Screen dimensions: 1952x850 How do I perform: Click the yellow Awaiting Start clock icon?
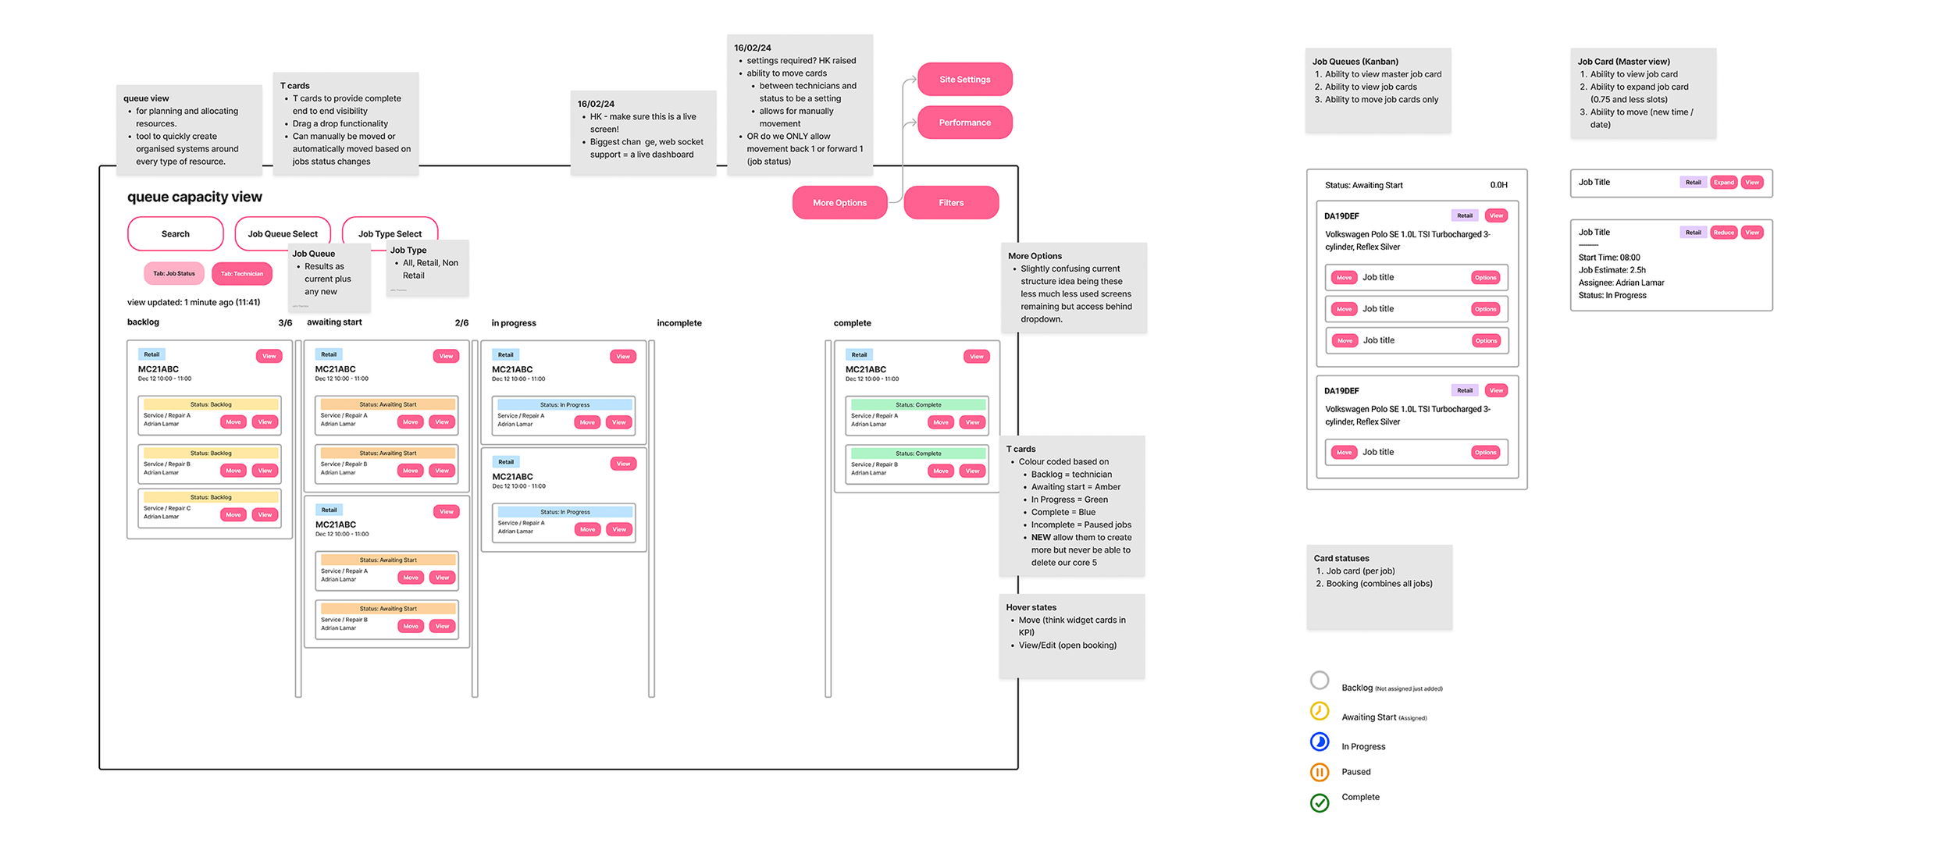click(1319, 711)
